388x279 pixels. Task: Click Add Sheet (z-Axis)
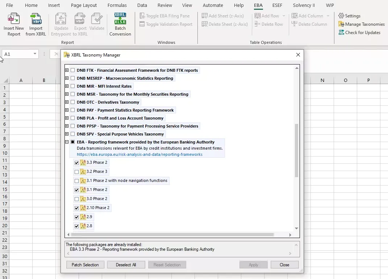point(223,16)
